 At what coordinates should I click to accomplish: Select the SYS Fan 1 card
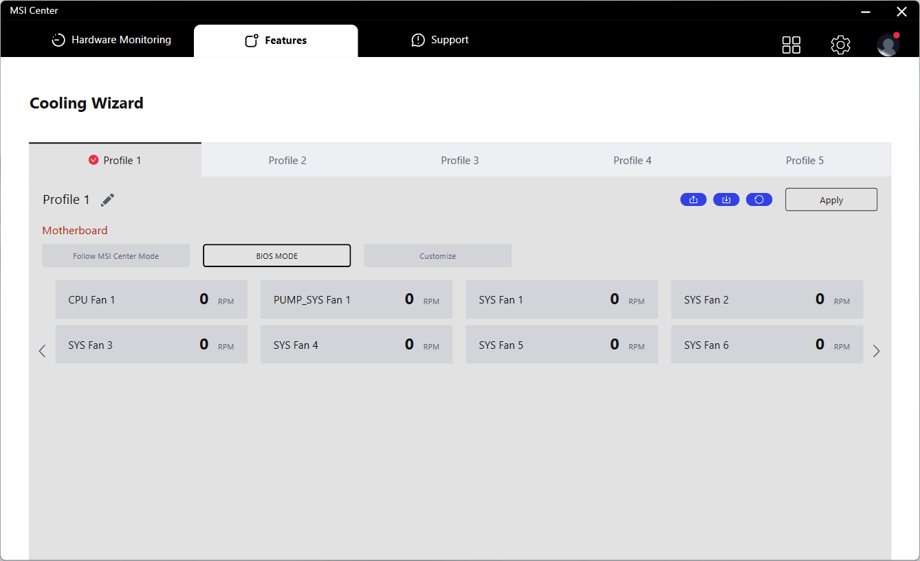pyautogui.click(x=562, y=299)
